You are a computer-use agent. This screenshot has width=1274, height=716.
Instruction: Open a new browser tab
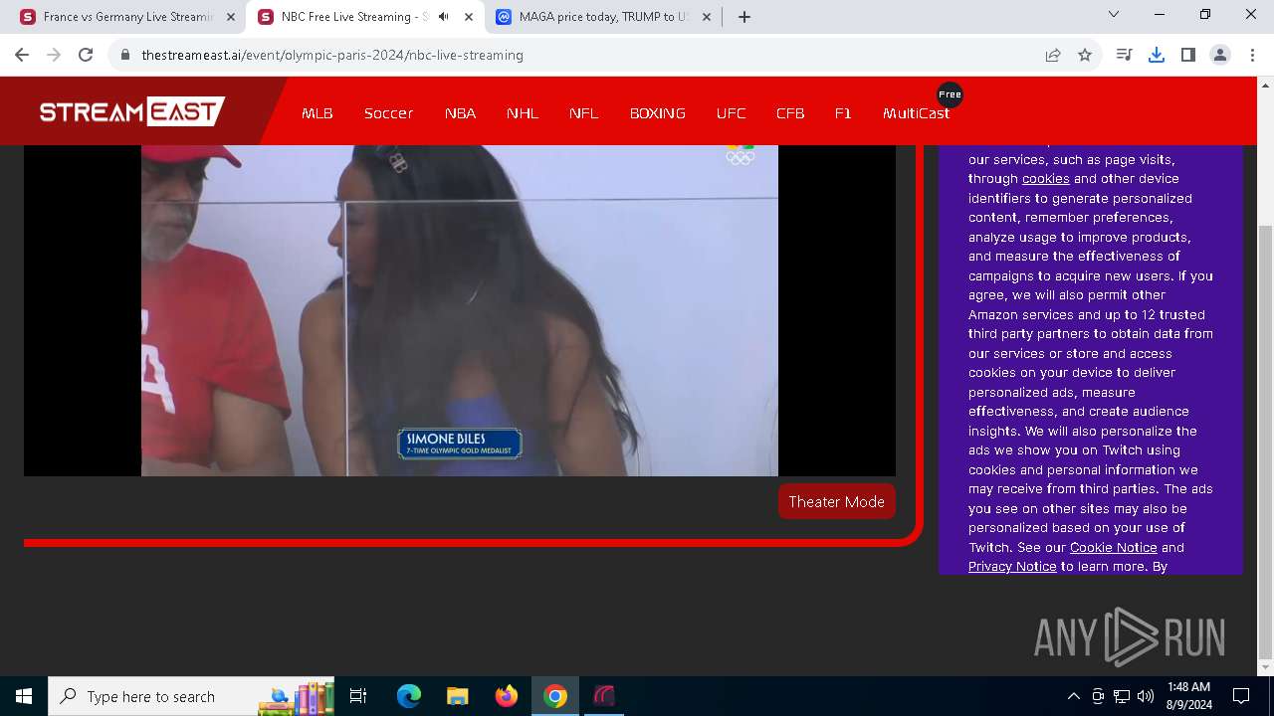click(744, 17)
